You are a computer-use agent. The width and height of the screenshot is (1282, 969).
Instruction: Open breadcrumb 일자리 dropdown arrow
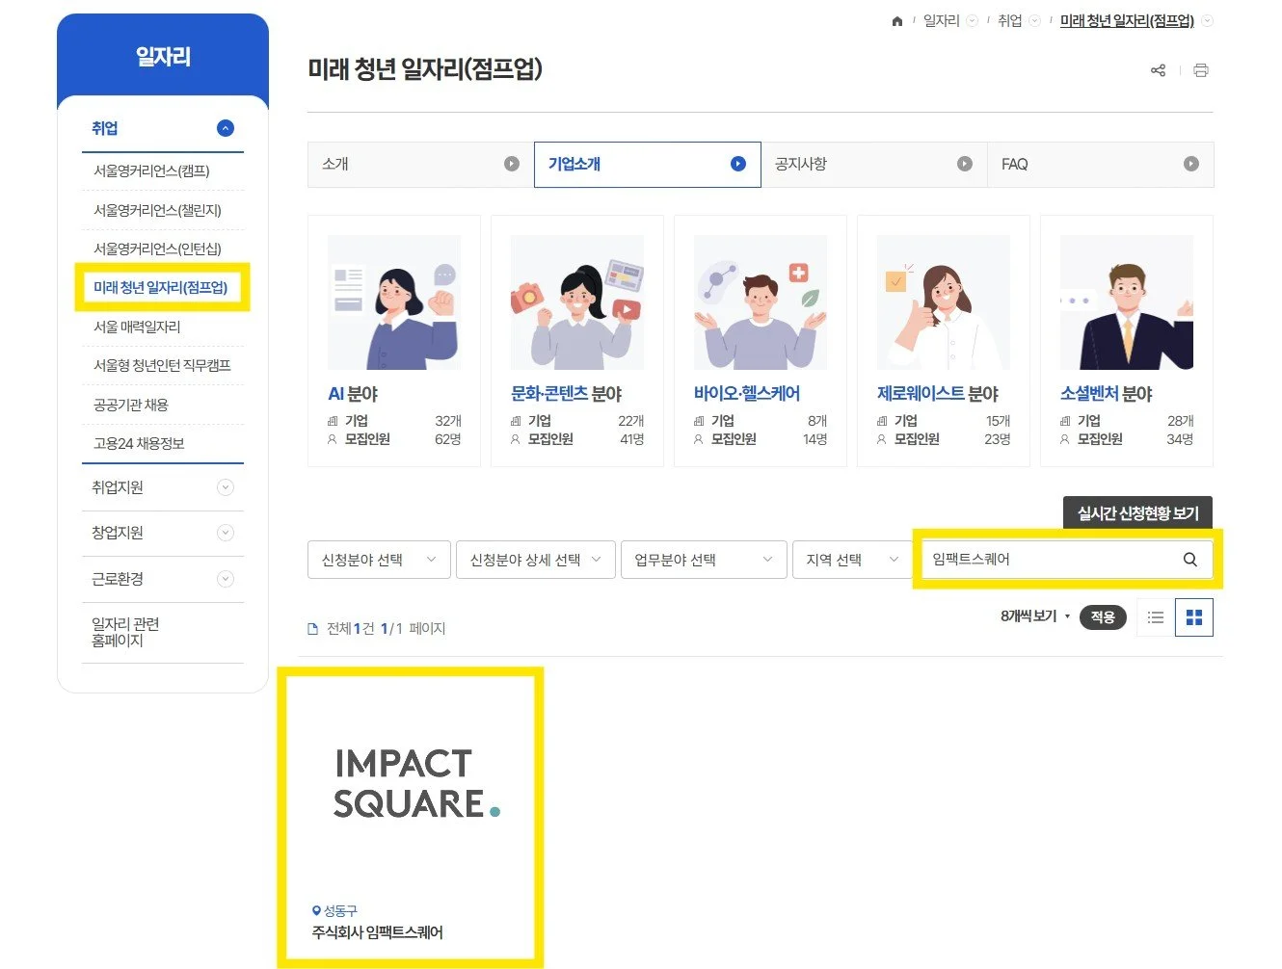[x=972, y=21]
